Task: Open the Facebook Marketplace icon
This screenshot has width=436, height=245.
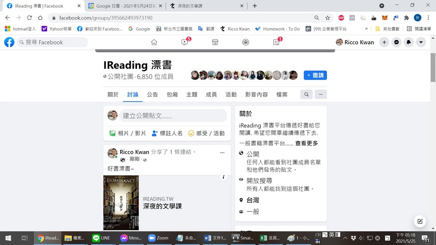Action: click(215, 42)
